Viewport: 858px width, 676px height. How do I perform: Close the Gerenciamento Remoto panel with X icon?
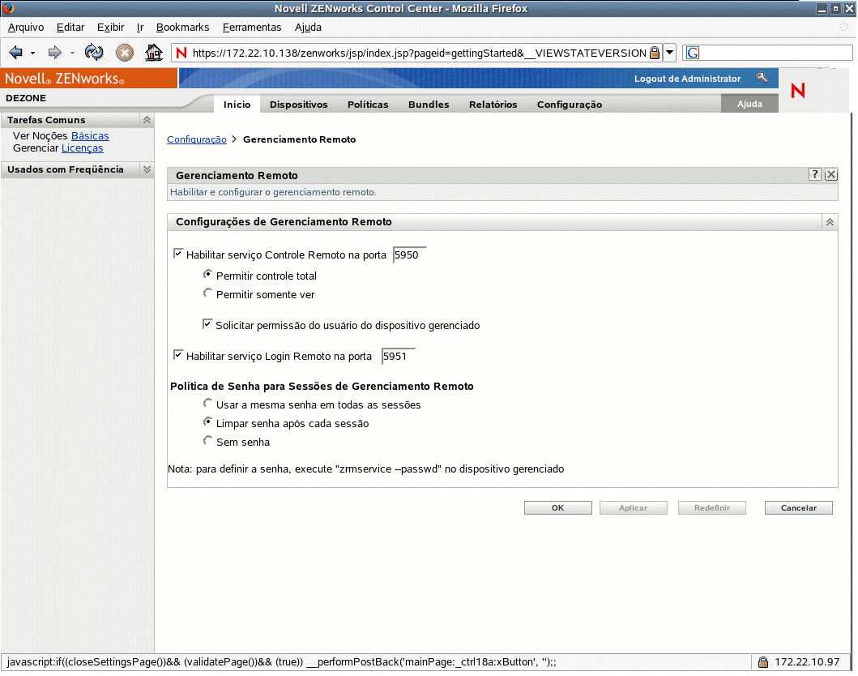pyautogui.click(x=831, y=174)
